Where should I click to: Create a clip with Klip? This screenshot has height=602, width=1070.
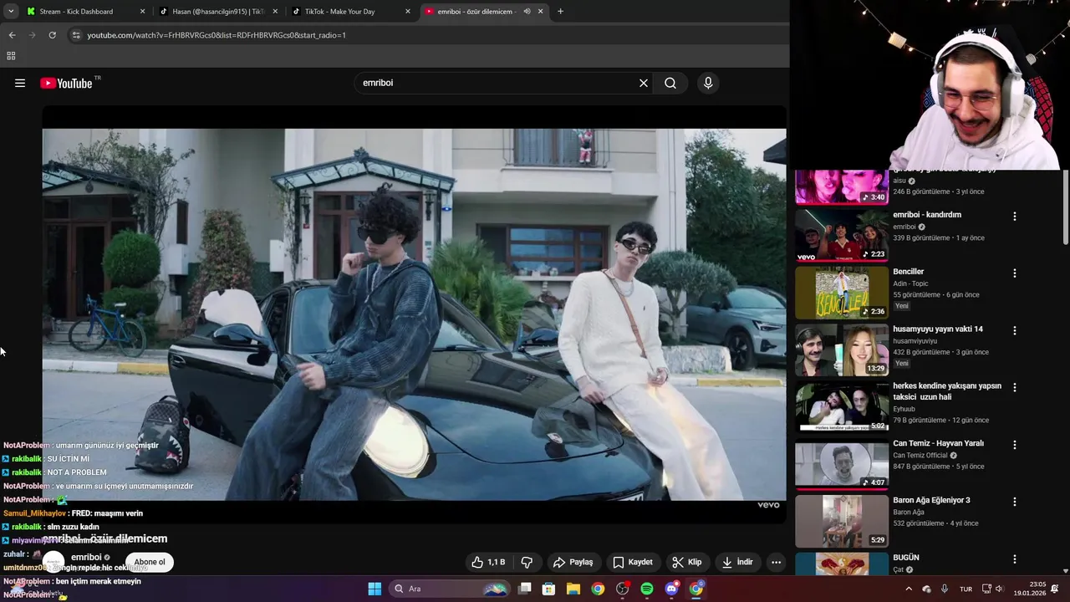click(687, 562)
